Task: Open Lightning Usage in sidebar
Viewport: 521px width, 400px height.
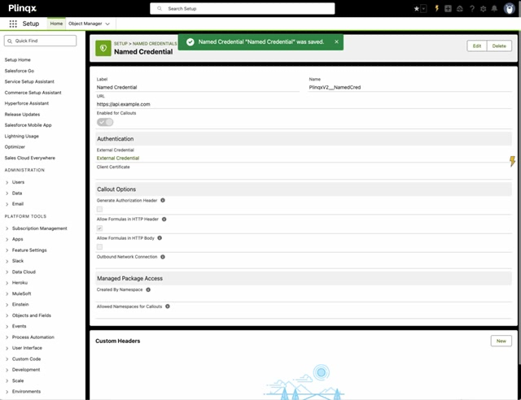Action: pos(22,136)
